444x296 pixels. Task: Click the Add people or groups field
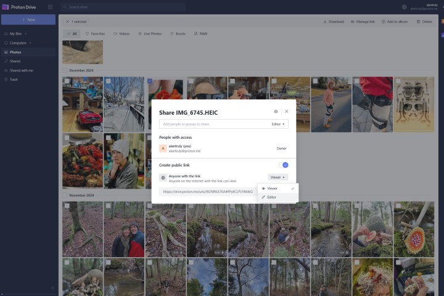pos(213,124)
